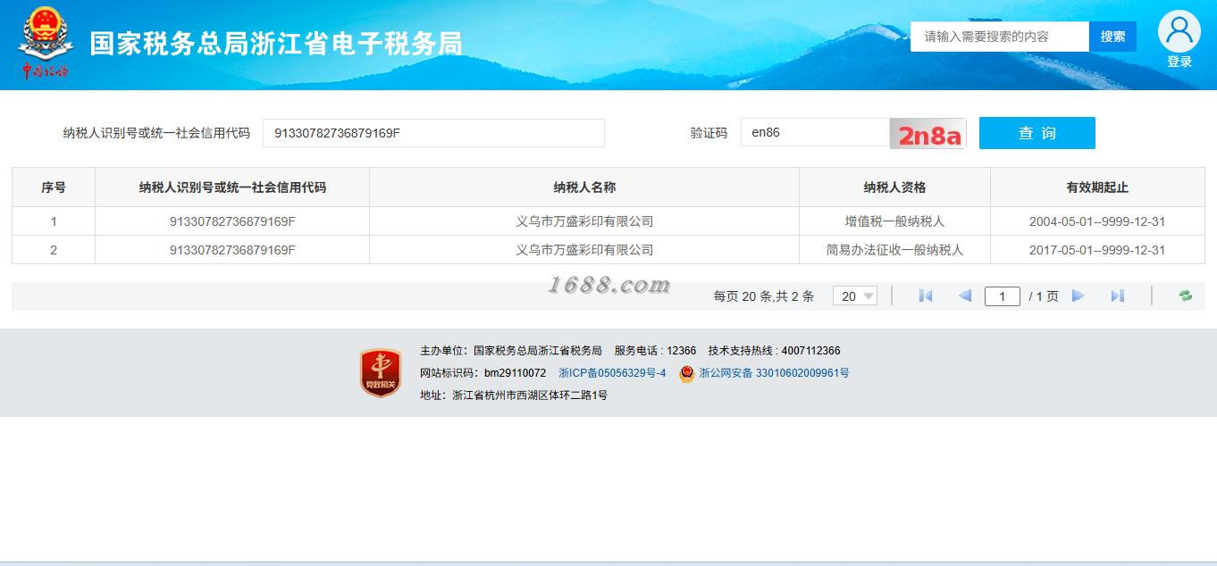
Task: Click the 党政机关 shield badge
Action: 381,372
